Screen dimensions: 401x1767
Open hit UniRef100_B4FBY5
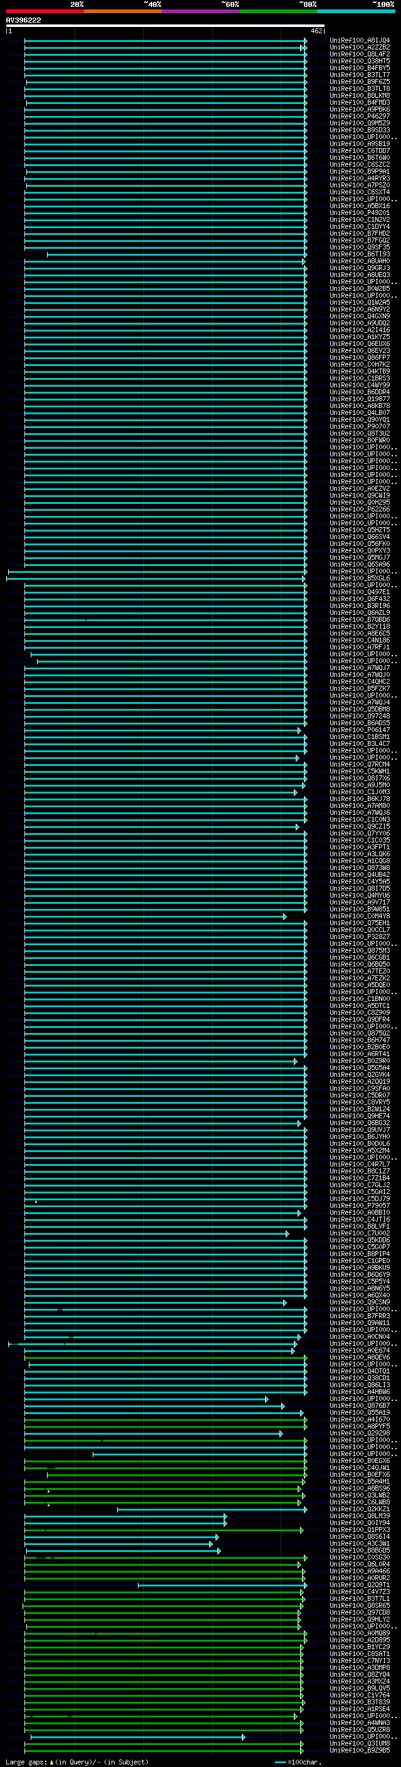coord(359,68)
